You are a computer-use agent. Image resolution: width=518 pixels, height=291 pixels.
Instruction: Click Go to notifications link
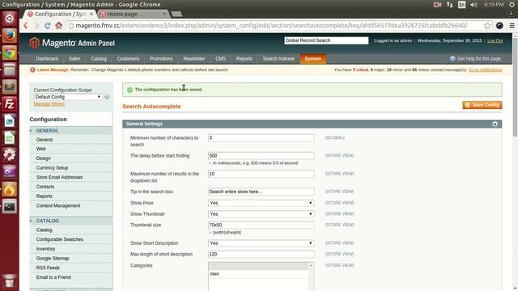[485, 70]
